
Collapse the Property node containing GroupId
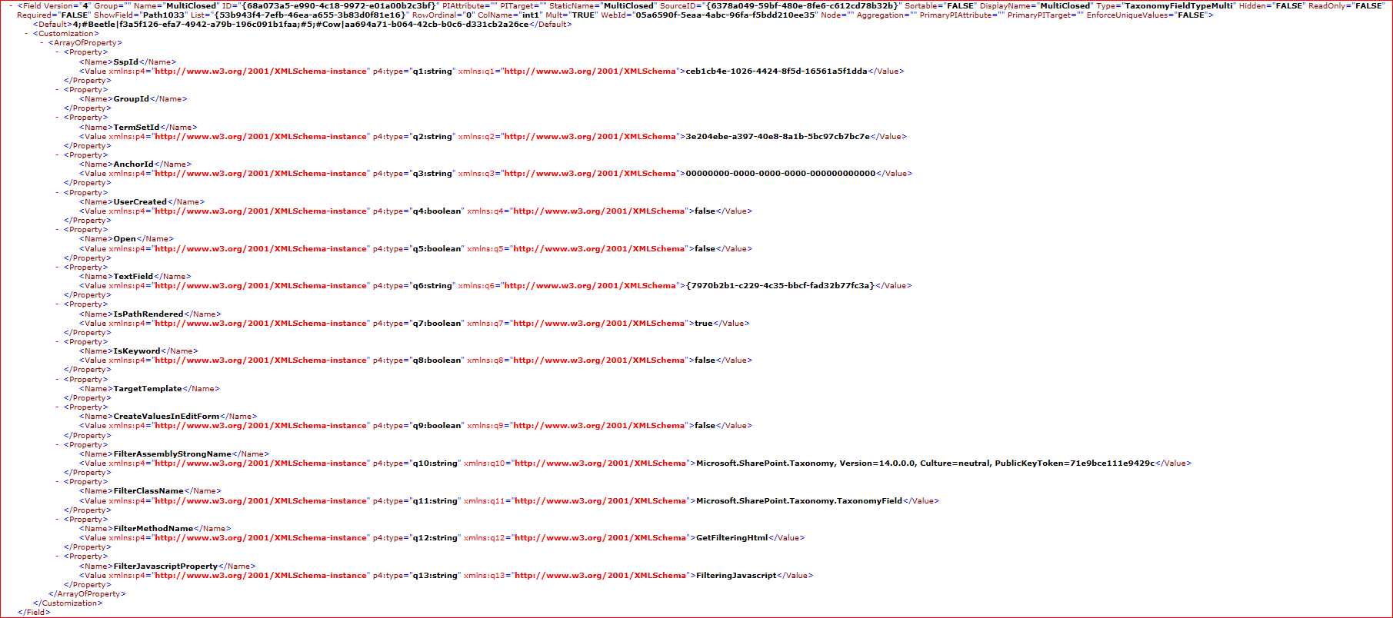pyautogui.click(x=58, y=90)
